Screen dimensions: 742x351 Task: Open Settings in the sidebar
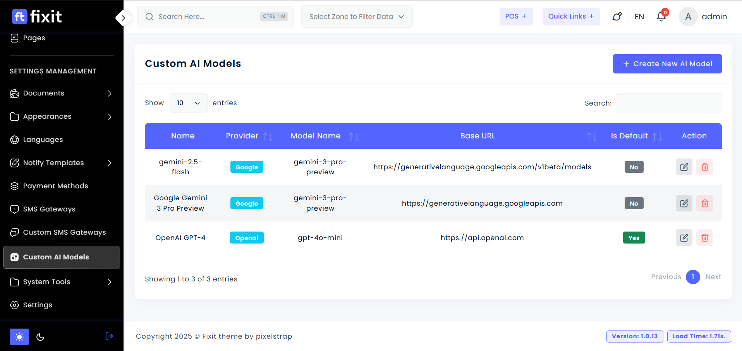62,305
